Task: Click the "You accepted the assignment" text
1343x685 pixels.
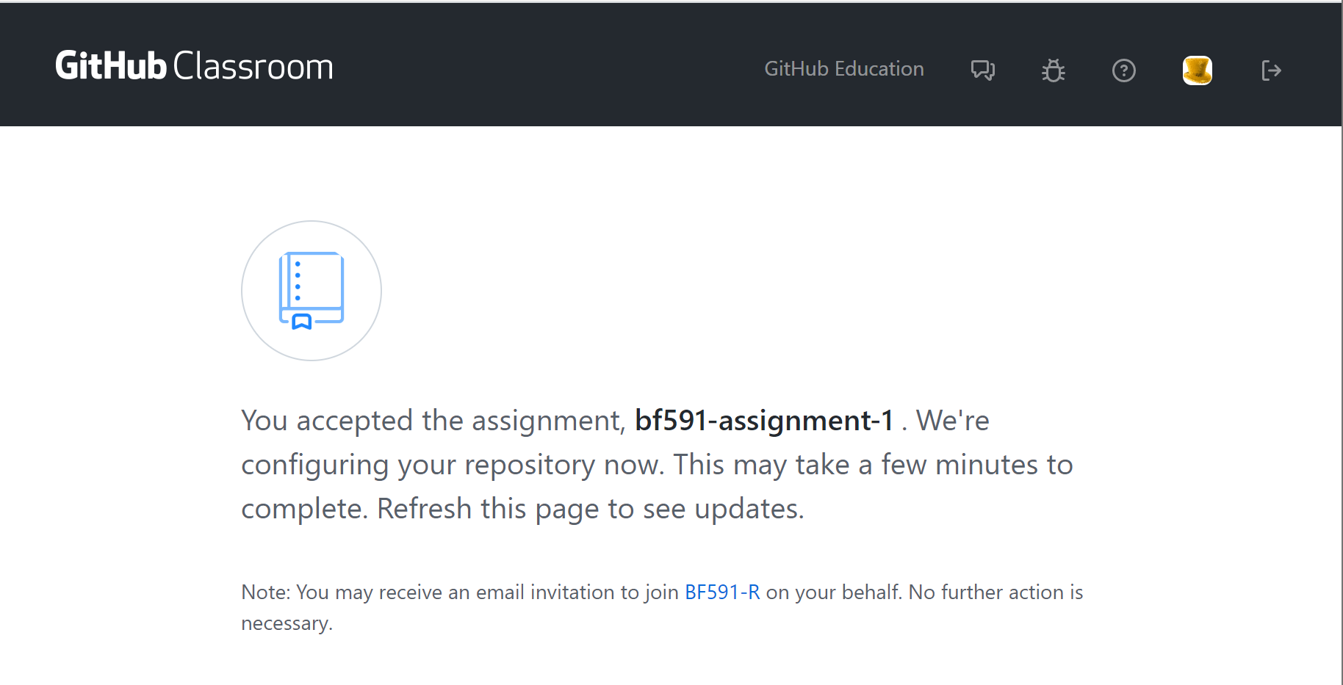Action: [x=433, y=421]
